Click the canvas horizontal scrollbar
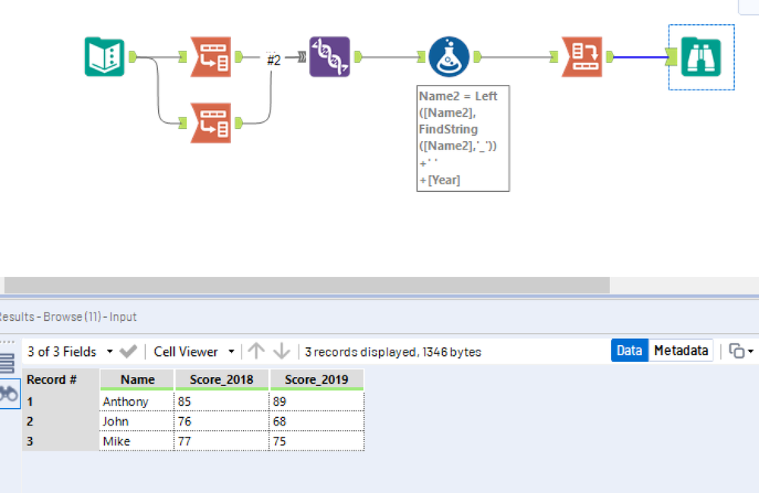Image resolution: width=759 pixels, height=493 pixels. click(x=307, y=284)
